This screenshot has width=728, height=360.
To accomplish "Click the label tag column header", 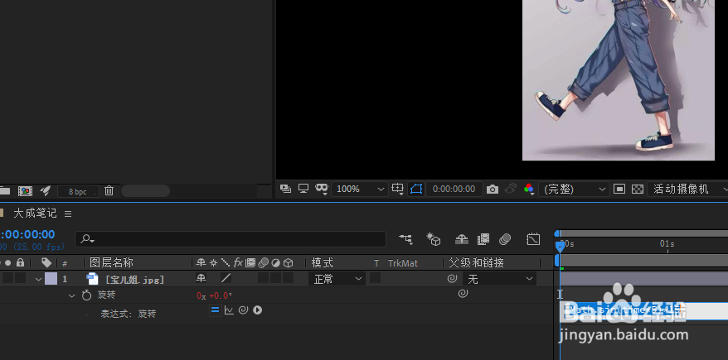I will tap(46, 262).
